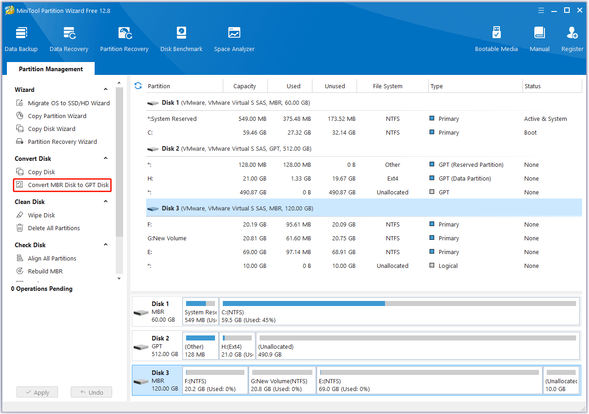The height and width of the screenshot is (414, 589).
Task: Select the System Reserved block in Disk 1 map
Action: click(200, 311)
